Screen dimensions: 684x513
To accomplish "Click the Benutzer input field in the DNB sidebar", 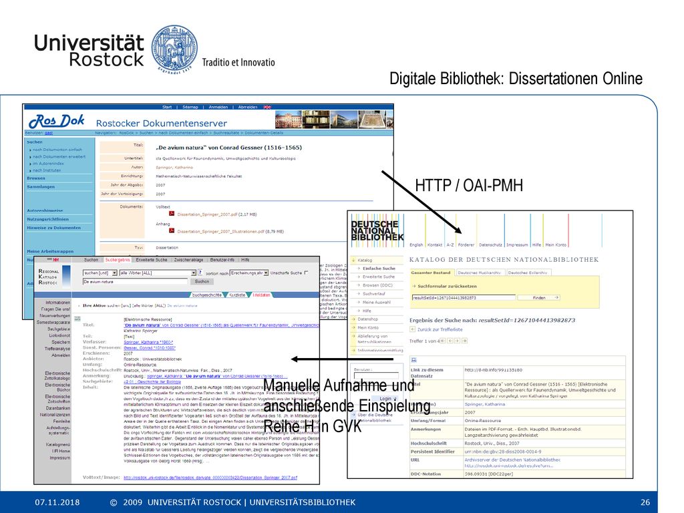I will coord(376,375).
